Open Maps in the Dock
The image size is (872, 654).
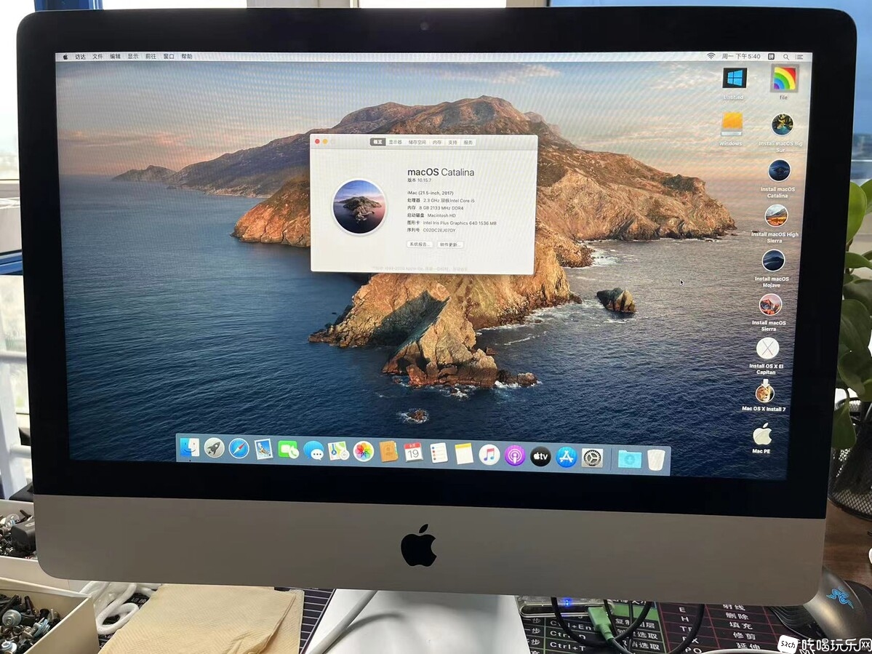tap(338, 451)
